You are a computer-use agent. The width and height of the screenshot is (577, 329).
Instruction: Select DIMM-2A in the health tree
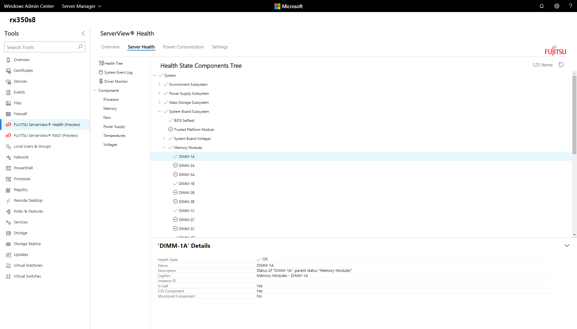click(x=187, y=165)
